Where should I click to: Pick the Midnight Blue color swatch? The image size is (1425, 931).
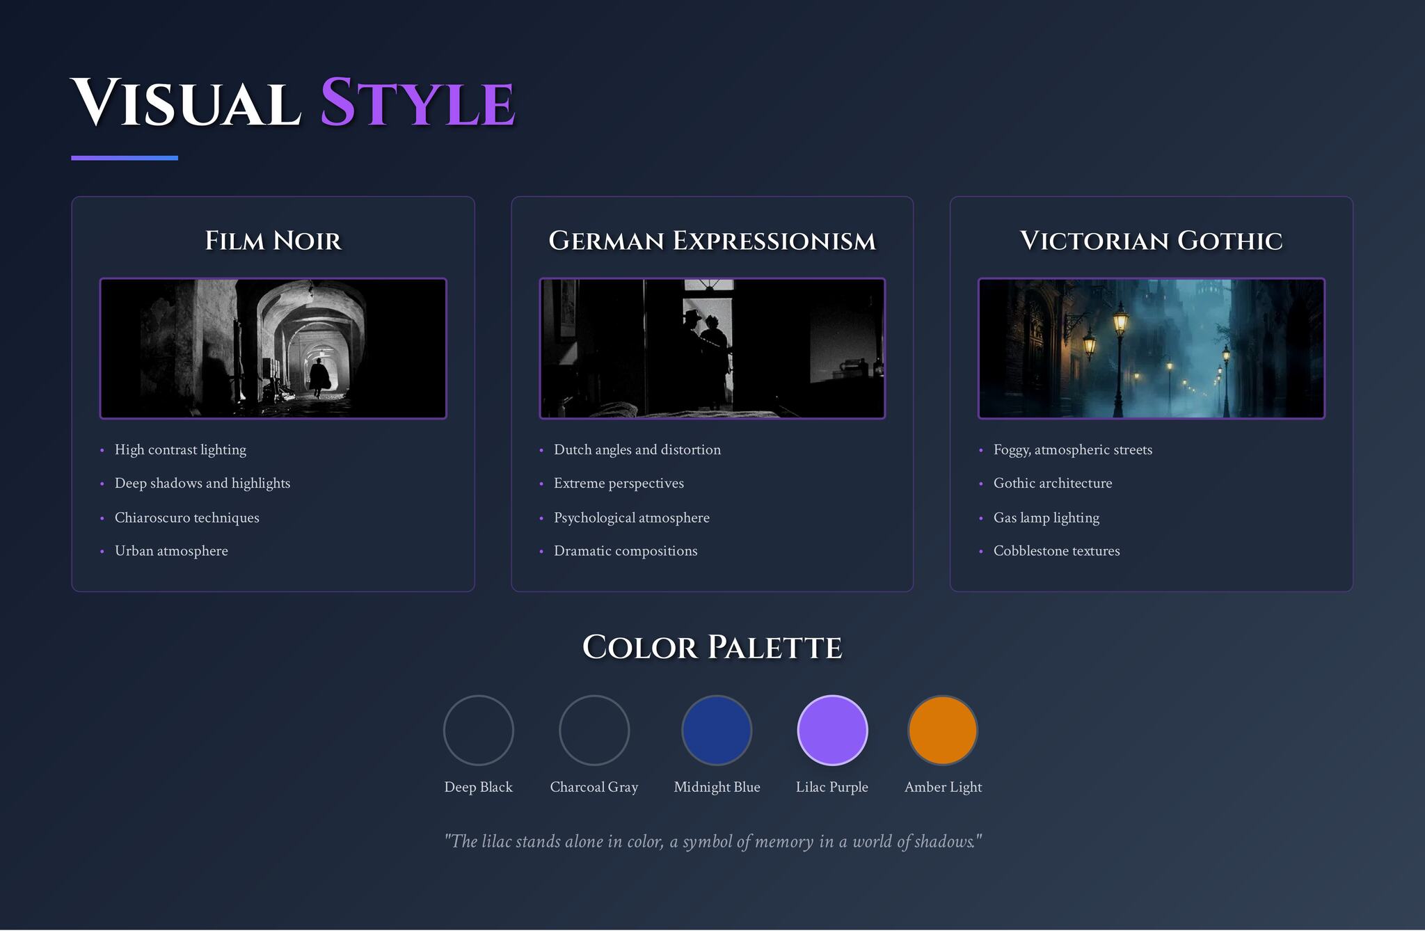716,730
